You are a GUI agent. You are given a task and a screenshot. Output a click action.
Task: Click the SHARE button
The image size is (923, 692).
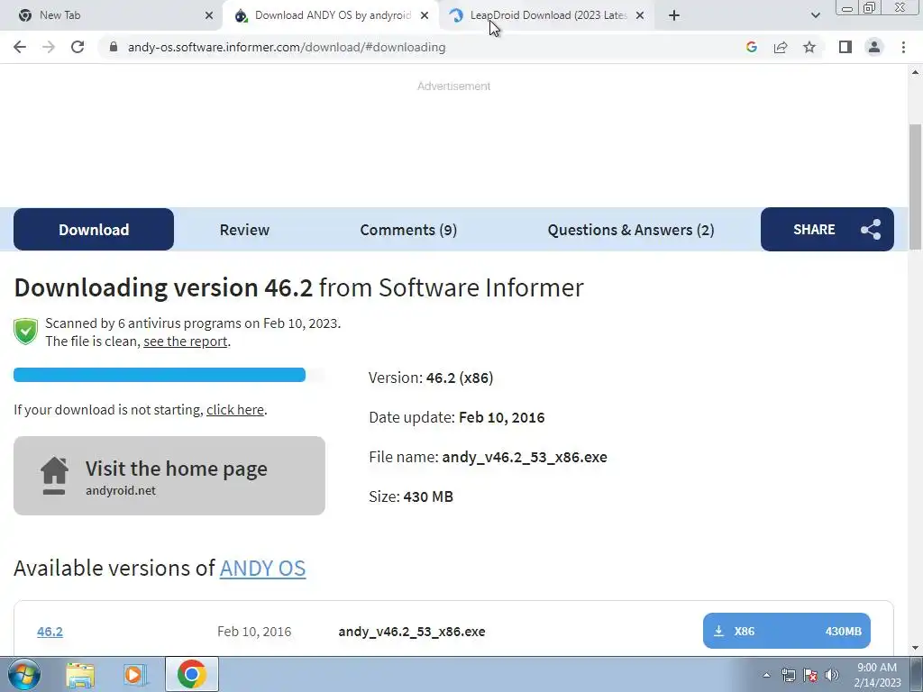click(x=827, y=230)
